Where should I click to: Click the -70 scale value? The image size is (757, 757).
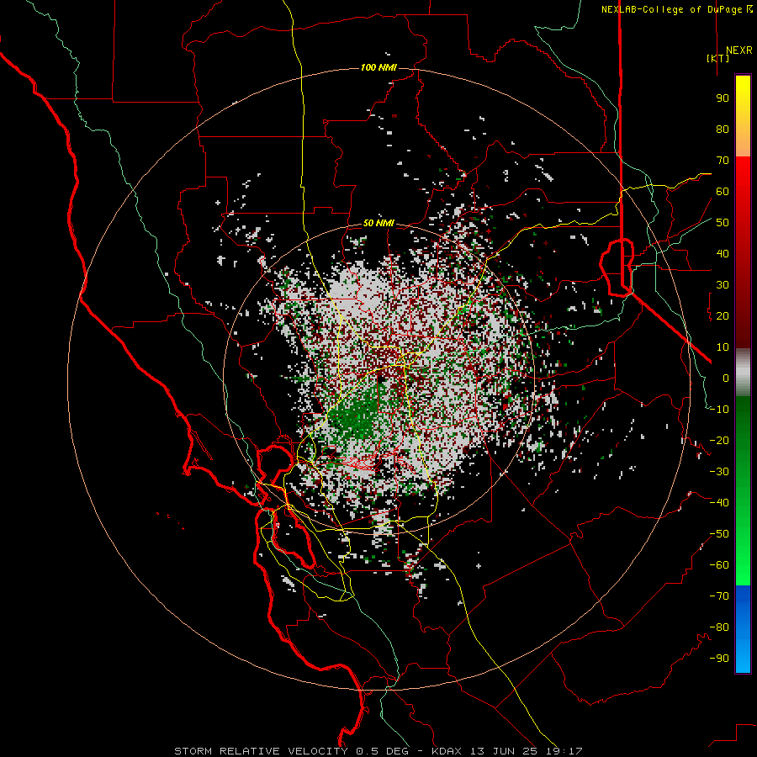(x=719, y=596)
